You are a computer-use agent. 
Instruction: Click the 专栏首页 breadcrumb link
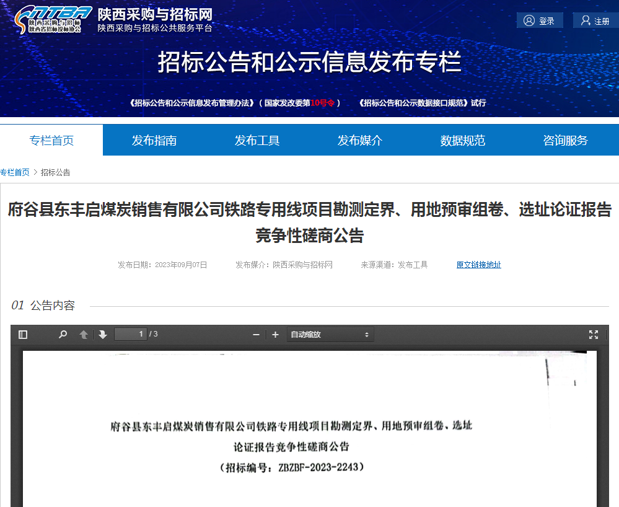tap(15, 172)
